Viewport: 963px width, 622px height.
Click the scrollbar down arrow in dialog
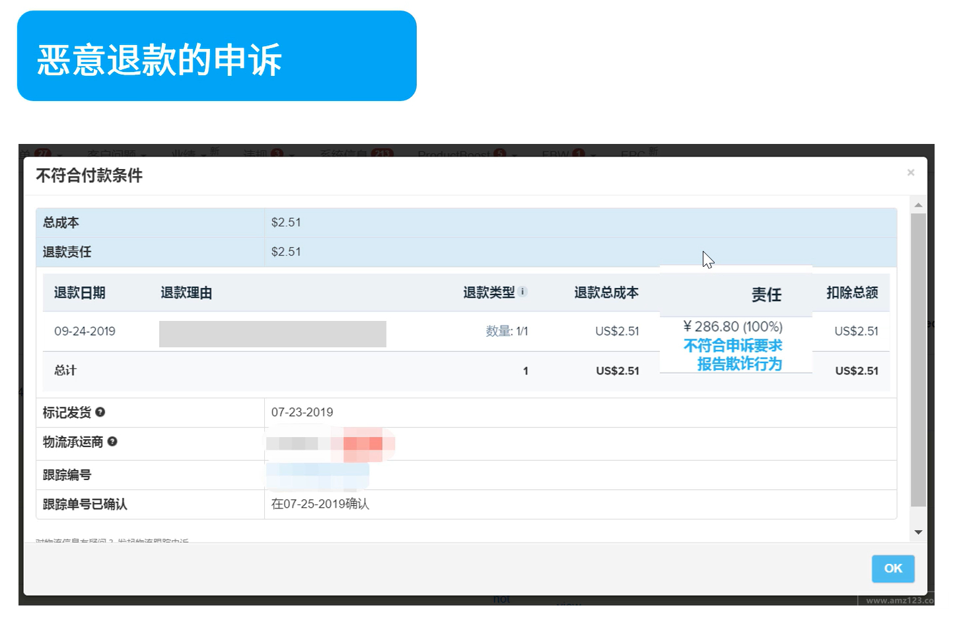point(918,532)
